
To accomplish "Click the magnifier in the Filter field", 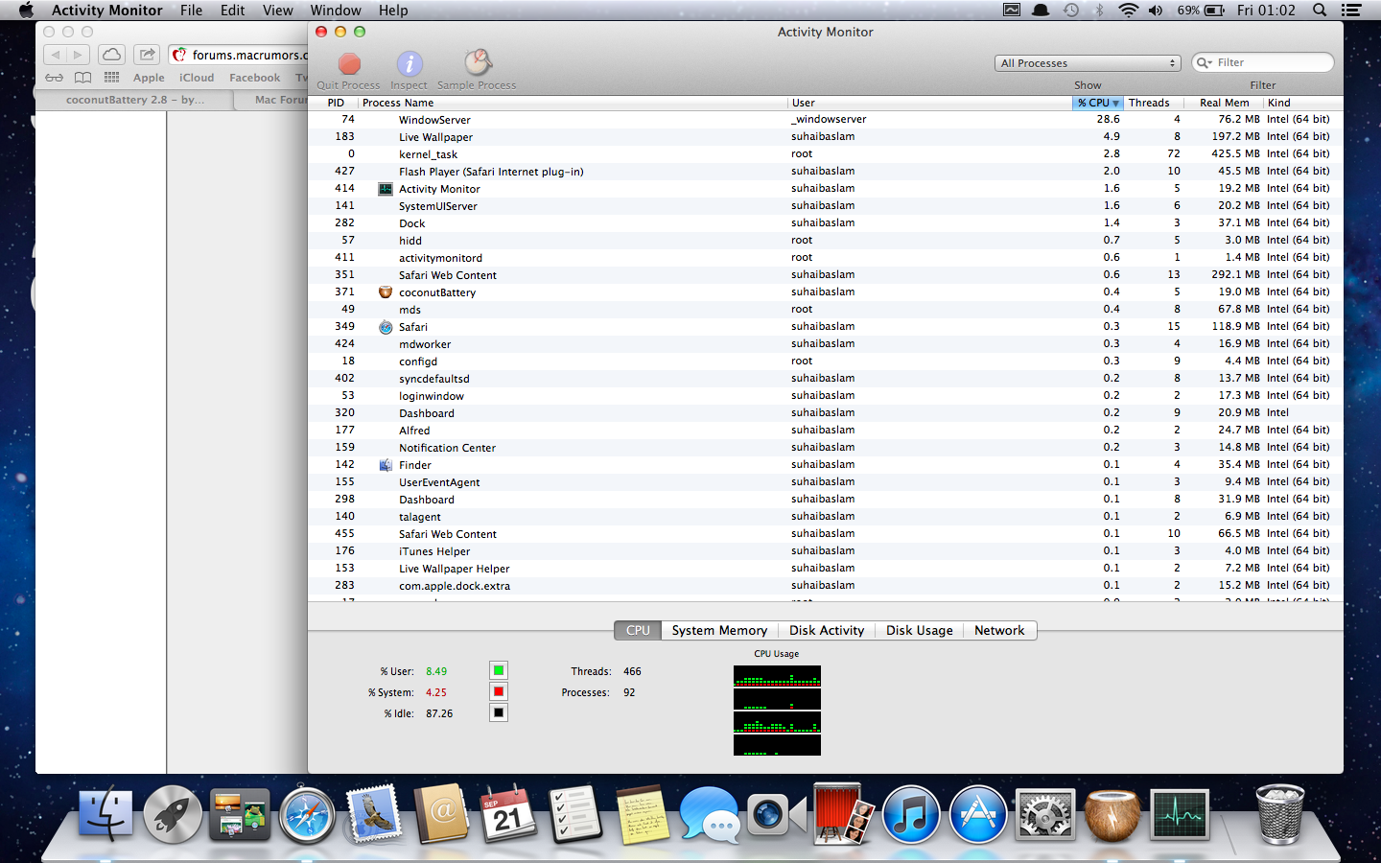I will tap(1204, 62).
